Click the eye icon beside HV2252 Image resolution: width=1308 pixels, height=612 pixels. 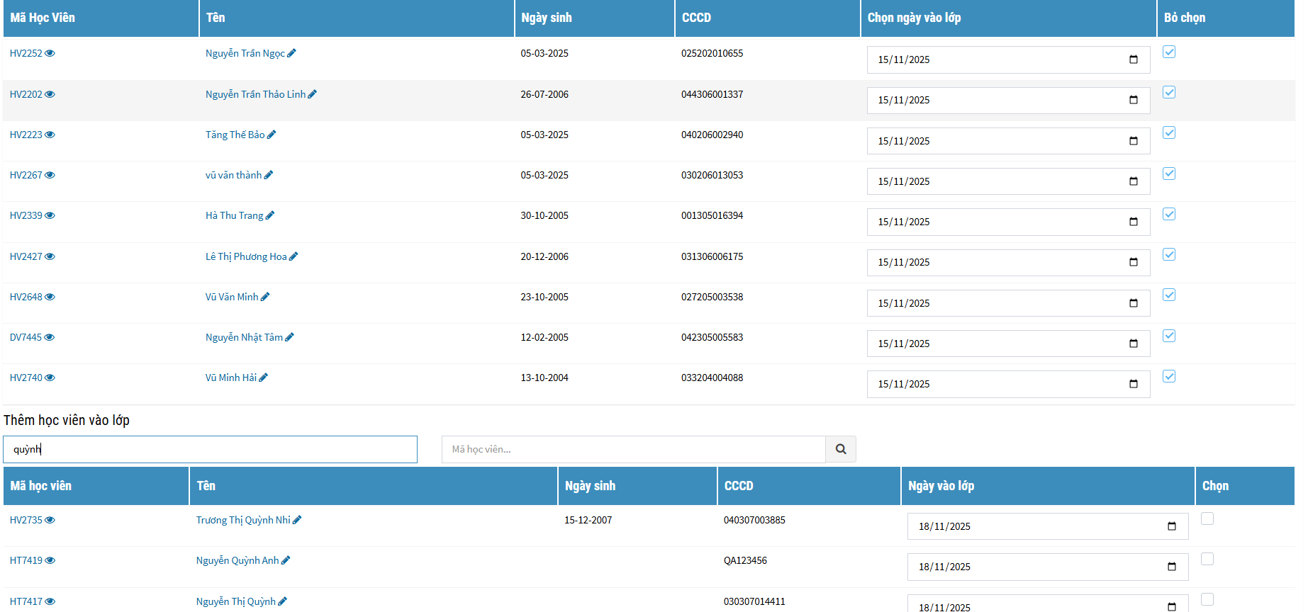(50, 54)
